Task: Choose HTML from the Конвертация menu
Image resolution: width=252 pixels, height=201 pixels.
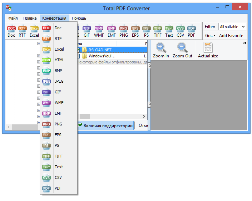Action: pos(59,60)
